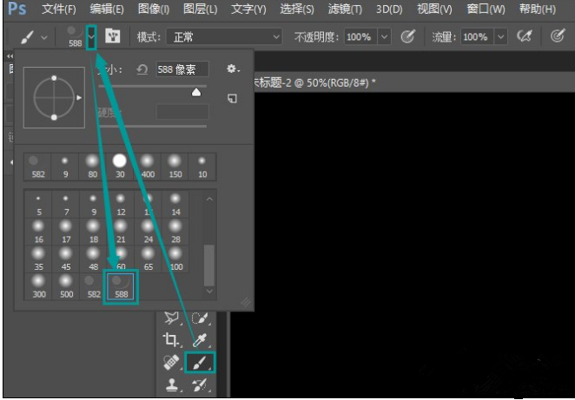The width and height of the screenshot is (575, 400).
Task: Open the 文字(Y) menu
Action: click(x=248, y=10)
